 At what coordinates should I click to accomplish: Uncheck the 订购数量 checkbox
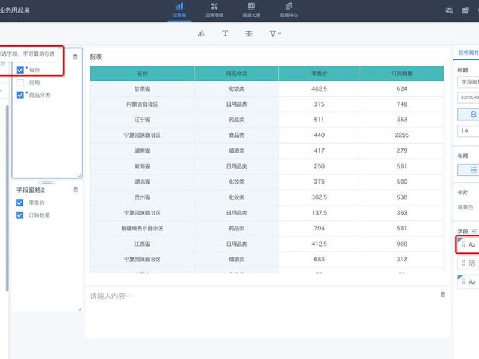click(x=20, y=215)
